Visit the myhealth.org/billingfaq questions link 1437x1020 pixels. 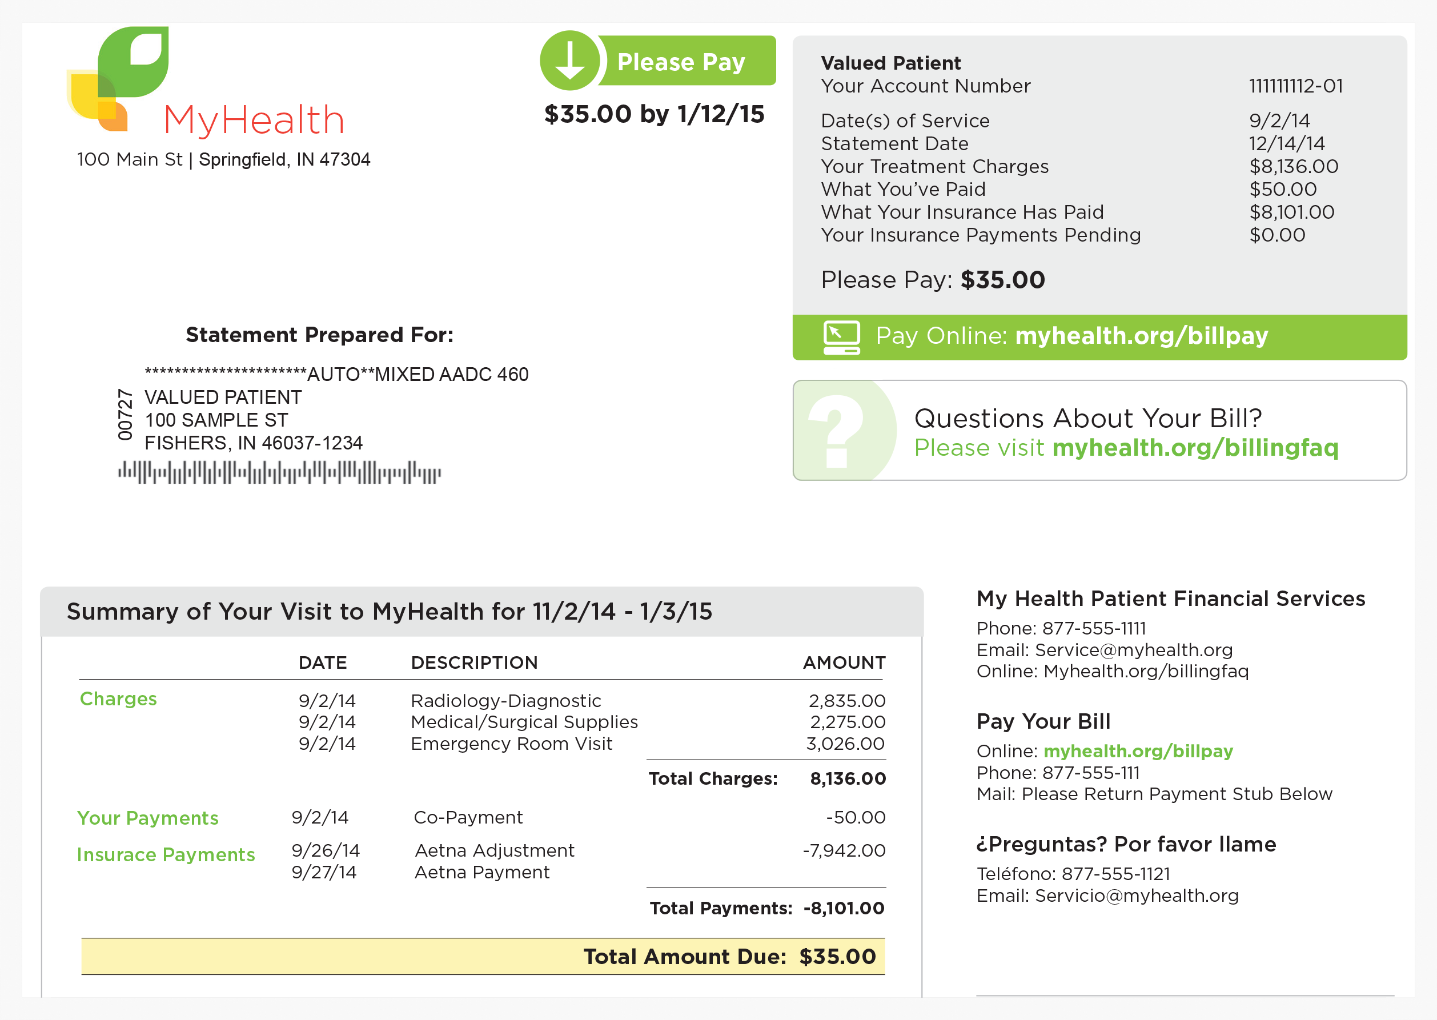pyautogui.click(x=1195, y=448)
